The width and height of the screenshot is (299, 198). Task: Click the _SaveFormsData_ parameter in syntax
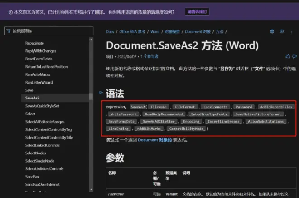(121, 122)
